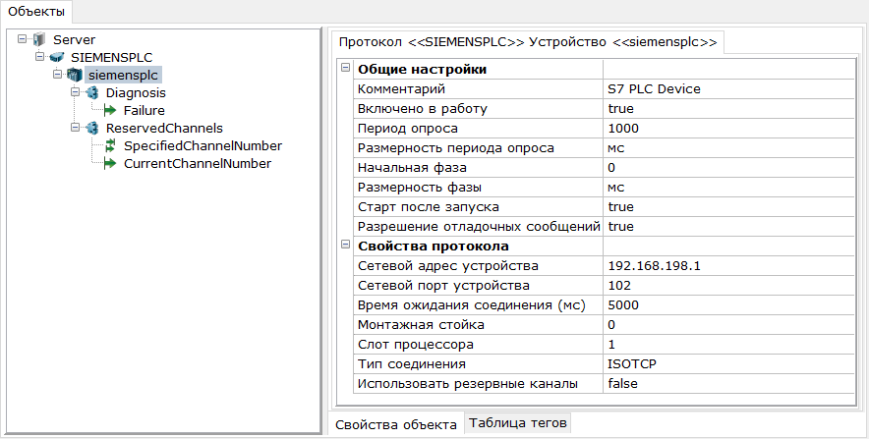This screenshot has width=869, height=439.
Task: Edit the network address 192.168.198.1
Action: coord(728,266)
